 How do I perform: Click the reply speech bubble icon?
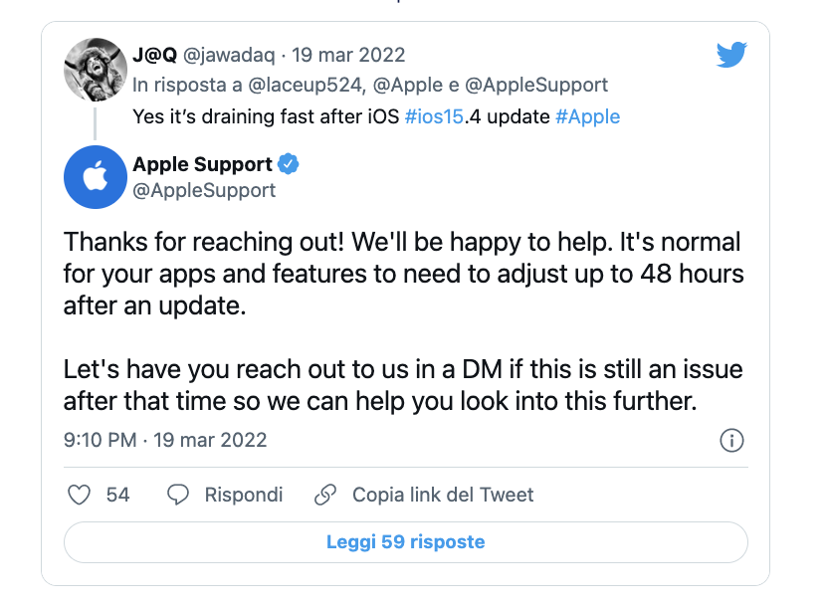tap(179, 495)
